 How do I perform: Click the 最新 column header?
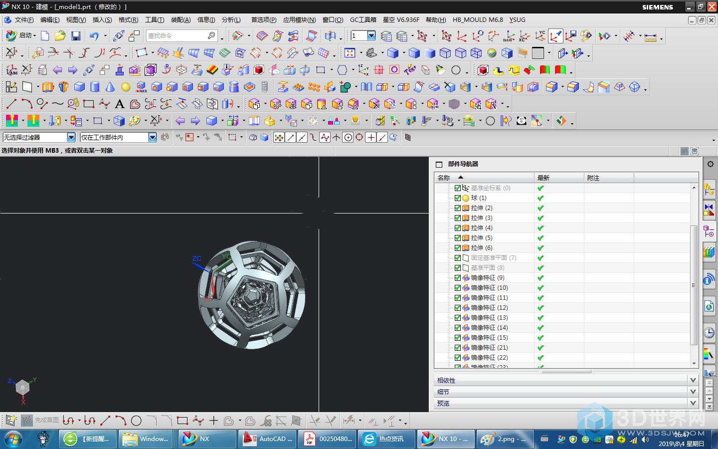pyautogui.click(x=559, y=178)
